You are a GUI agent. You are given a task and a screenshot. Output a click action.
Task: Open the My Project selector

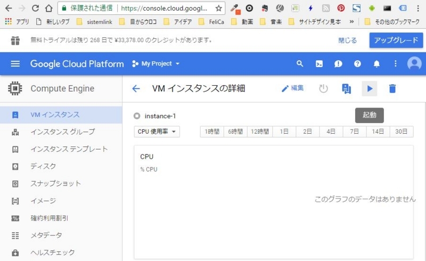(x=156, y=63)
